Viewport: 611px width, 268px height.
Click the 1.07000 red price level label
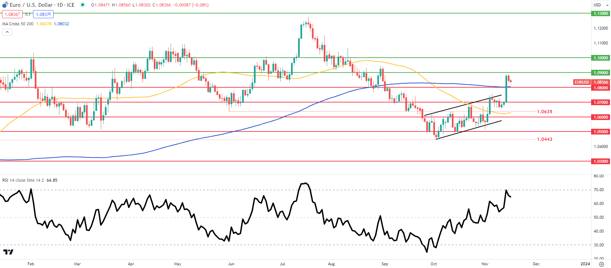(601, 102)
